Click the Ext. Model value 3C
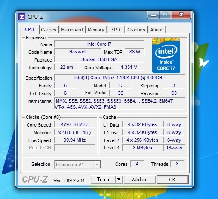Image resolution: width=218 pixels, height=199 pixels. [x=120, y=93]
